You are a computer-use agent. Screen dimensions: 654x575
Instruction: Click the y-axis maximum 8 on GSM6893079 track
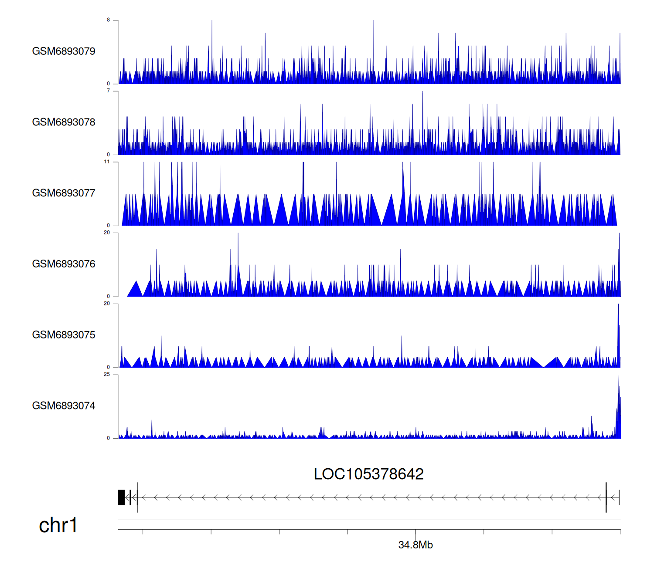coord(109,20)
